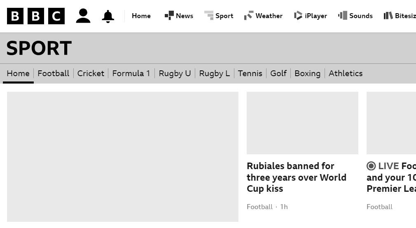The image size is (416, 228).
Task: Click the News icon in header
Action: point(169,16)
